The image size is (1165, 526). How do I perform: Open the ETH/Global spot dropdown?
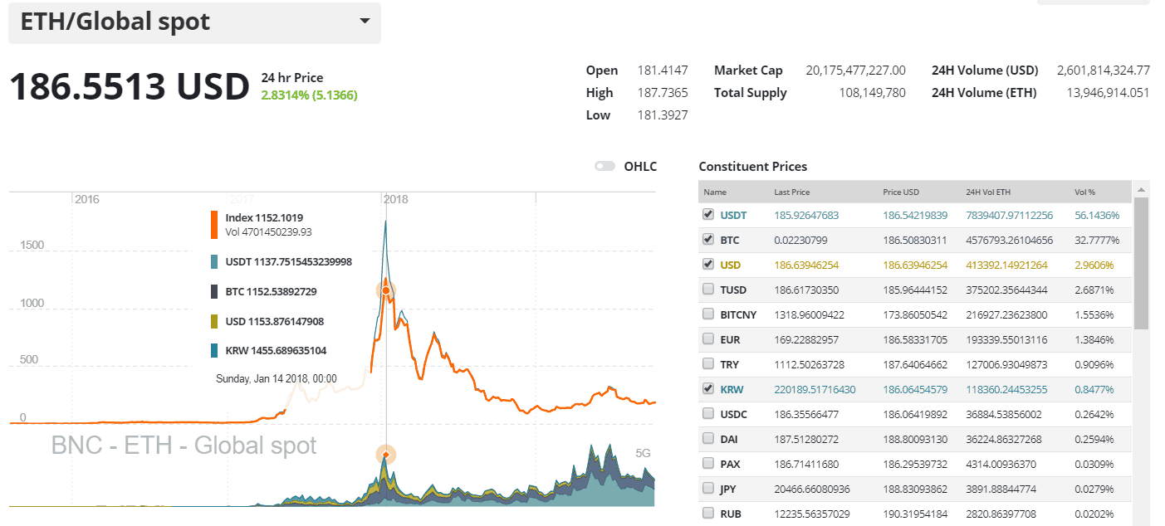click(364, 22)
